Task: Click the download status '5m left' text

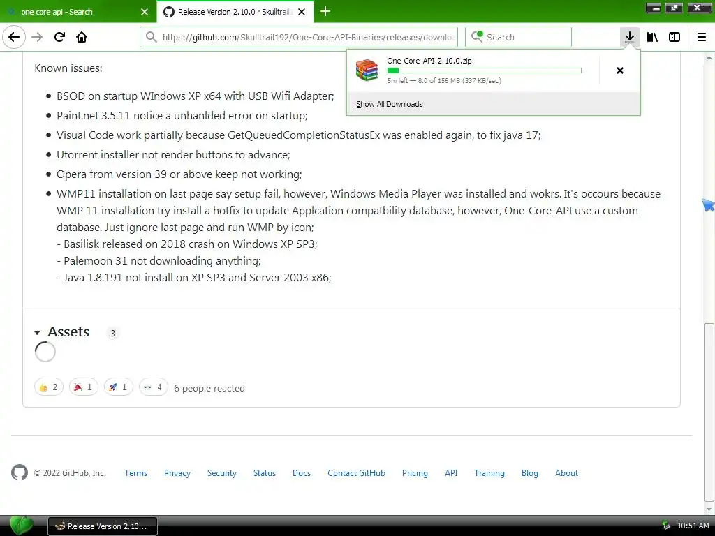Action: (x=444, y=81)
